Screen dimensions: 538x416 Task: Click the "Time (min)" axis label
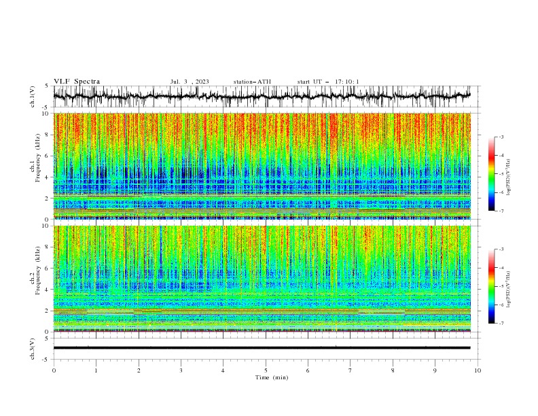pyautogui.click(x=272, y=377)
